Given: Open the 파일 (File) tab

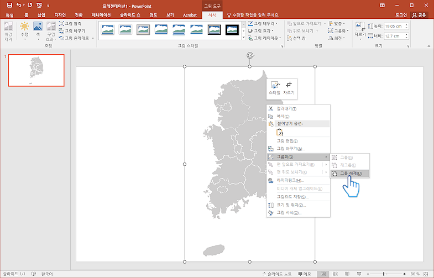Looking at the screenshot, I should pos(9,15).
